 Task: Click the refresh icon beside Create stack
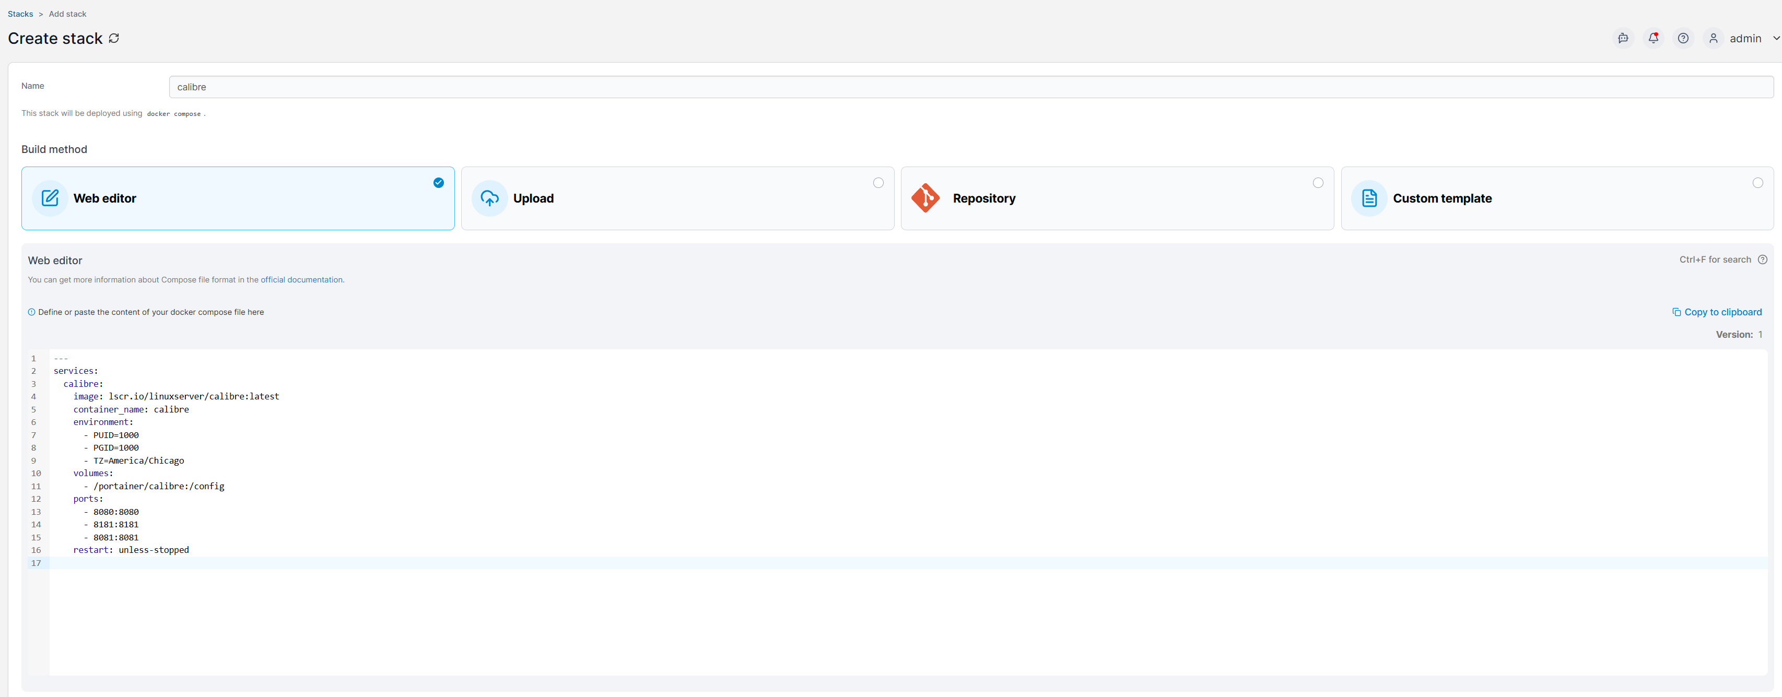(x=114, y=38)
